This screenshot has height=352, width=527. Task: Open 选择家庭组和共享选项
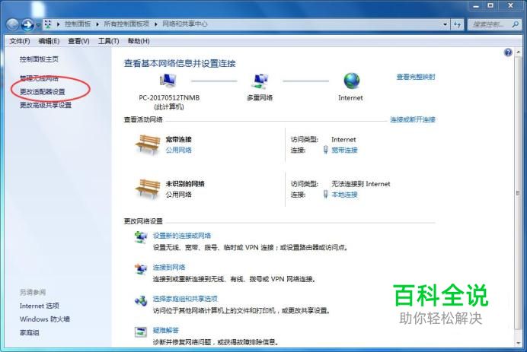[x=185, y=299]
